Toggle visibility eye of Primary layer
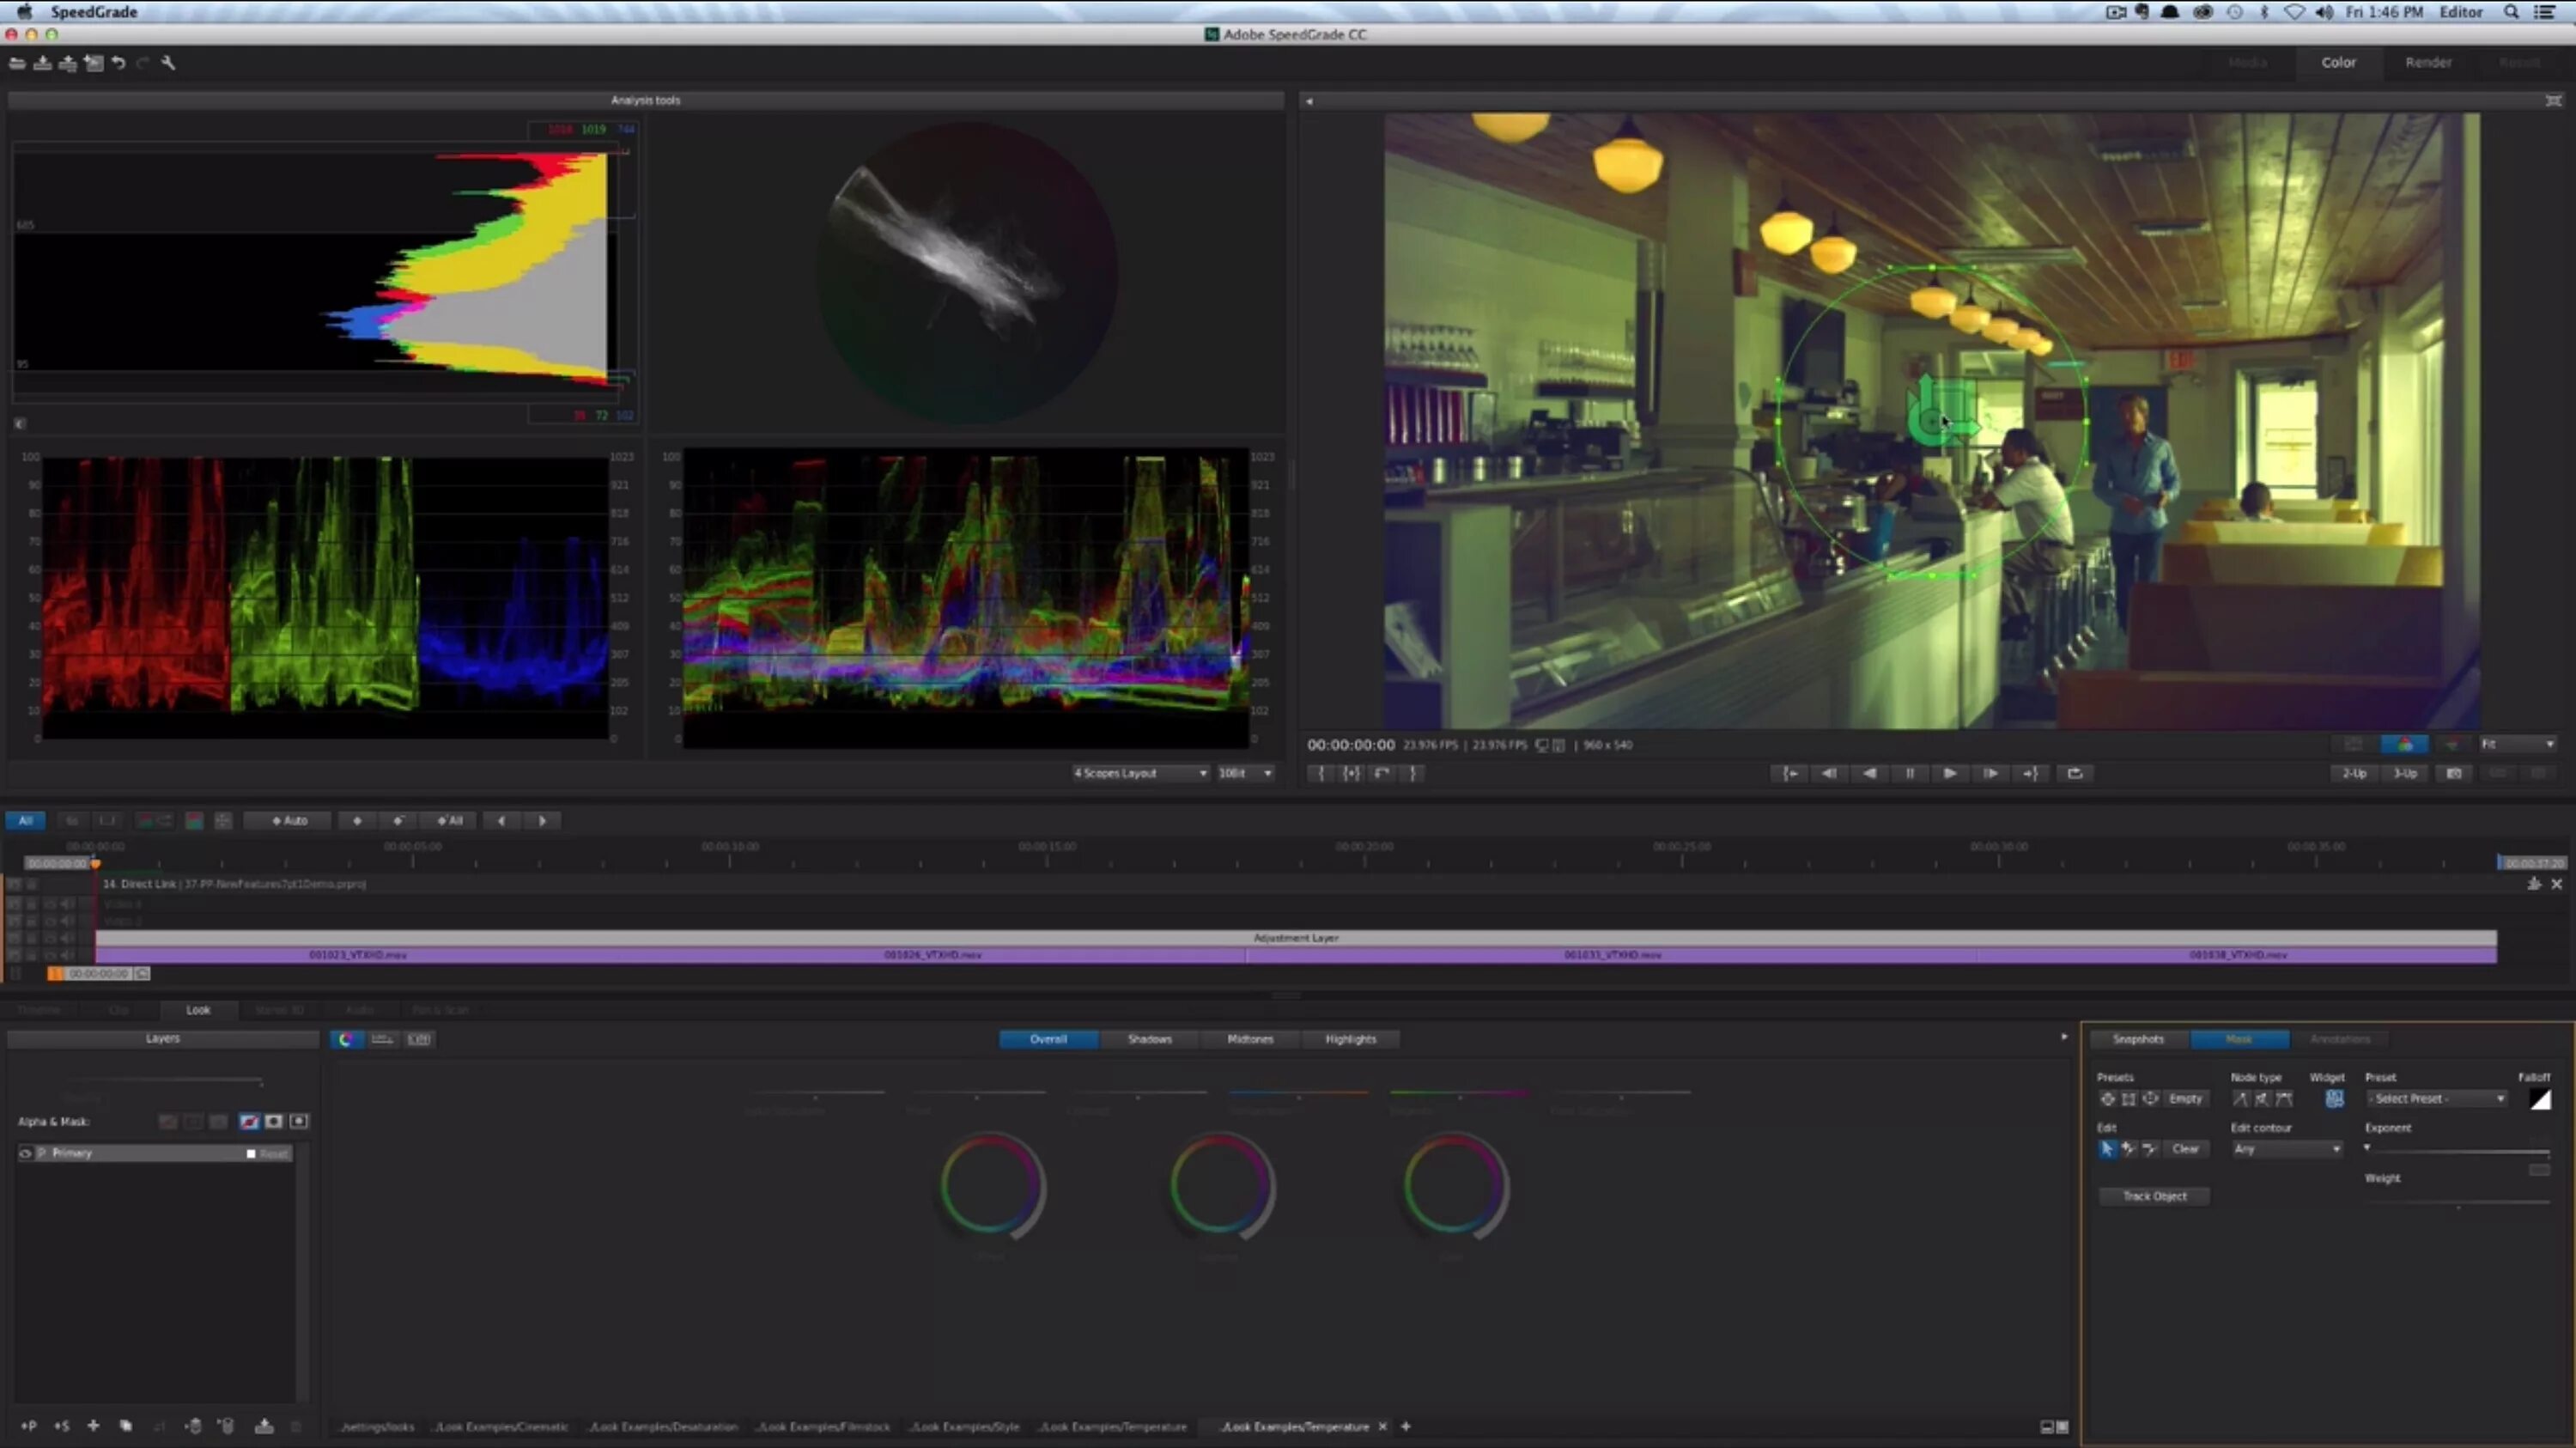This screenshot has height=1448, width=2576. pyautogui.click(x=25, y=1153)
